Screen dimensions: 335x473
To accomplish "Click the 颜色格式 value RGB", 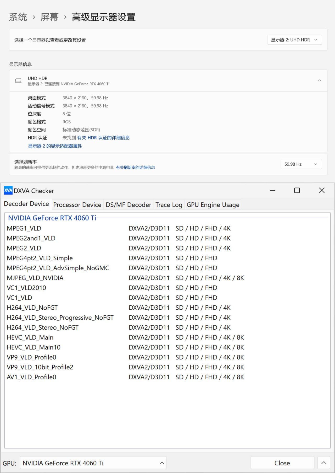I will point(66,122).
